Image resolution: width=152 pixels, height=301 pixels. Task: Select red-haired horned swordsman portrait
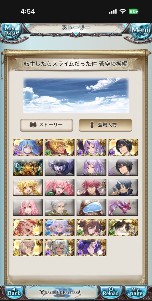click(91, 187)
